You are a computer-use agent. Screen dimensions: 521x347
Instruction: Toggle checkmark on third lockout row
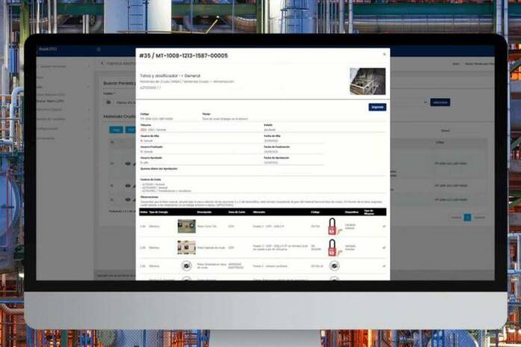(x=383, y=265)
